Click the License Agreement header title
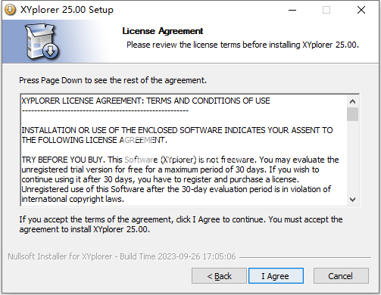The width and height of the screenshot is (381, 295). click(163, 31)
